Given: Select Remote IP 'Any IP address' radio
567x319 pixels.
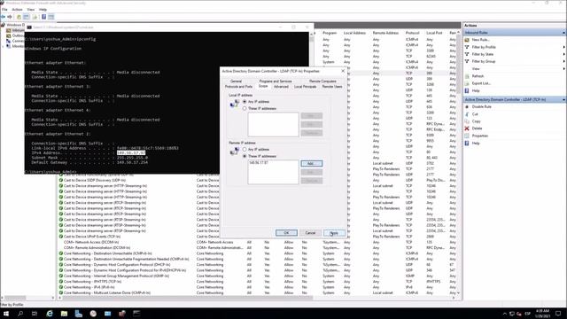Looking at the screenshot, I should (x=245, y=150).
